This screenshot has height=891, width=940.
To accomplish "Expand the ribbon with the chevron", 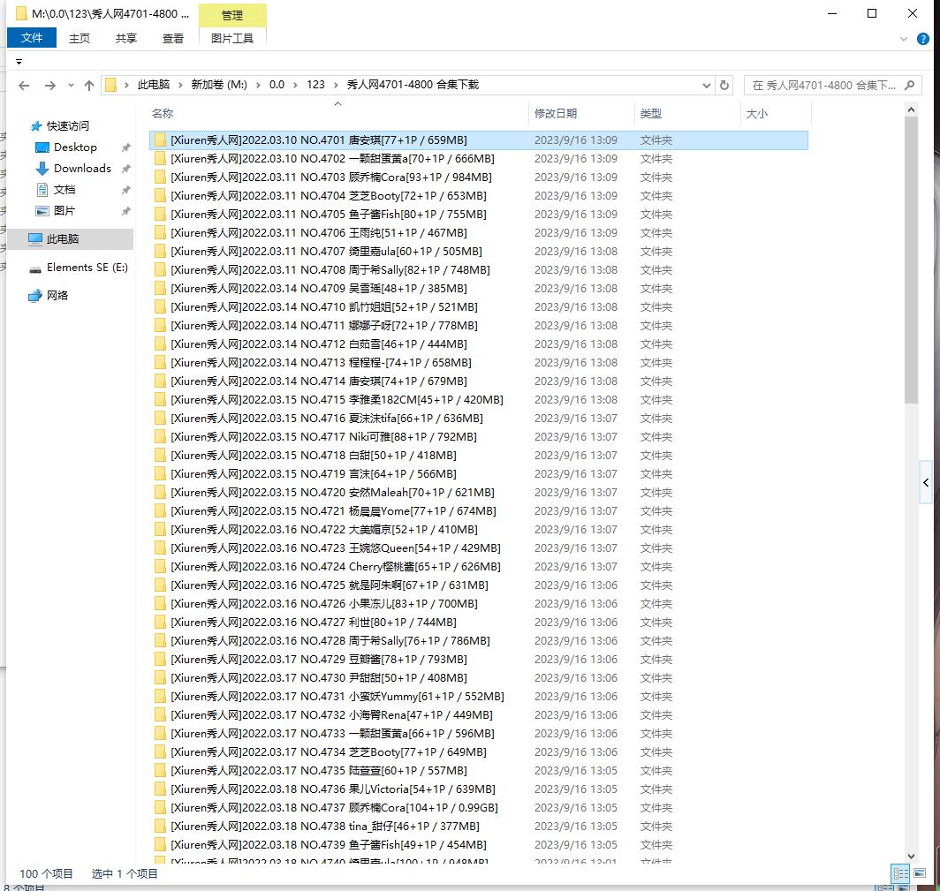I will click(x=903, y=39).
